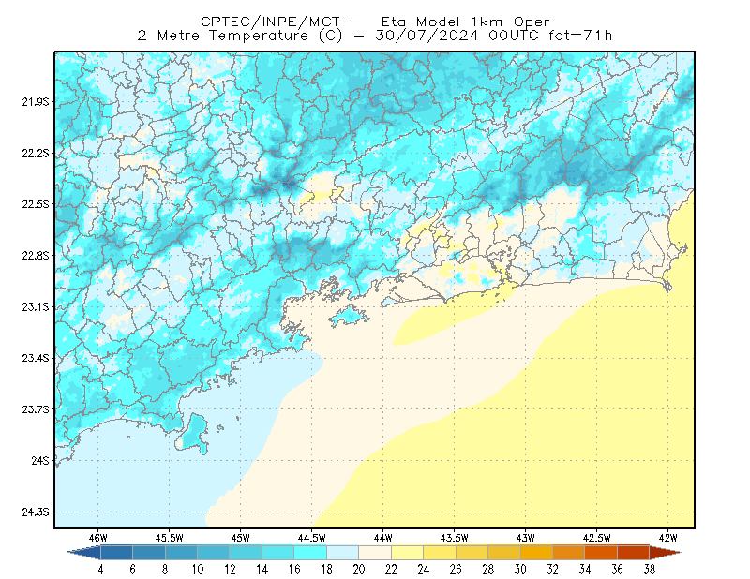Click the colorbar value label 24
This screenshot has height=579, width=750.
click(424, 570)
